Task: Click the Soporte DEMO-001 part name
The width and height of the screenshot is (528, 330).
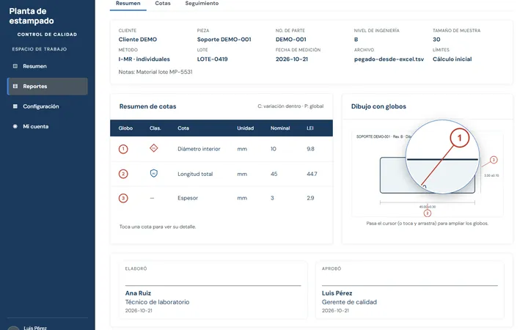Action: (224, 40)
